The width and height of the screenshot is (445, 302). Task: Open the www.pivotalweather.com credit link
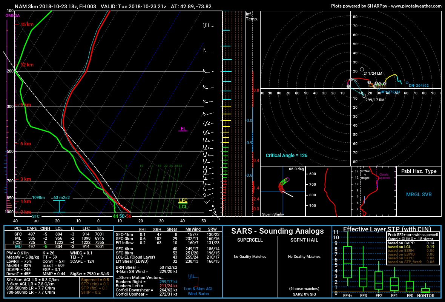[x=416, y=6]
